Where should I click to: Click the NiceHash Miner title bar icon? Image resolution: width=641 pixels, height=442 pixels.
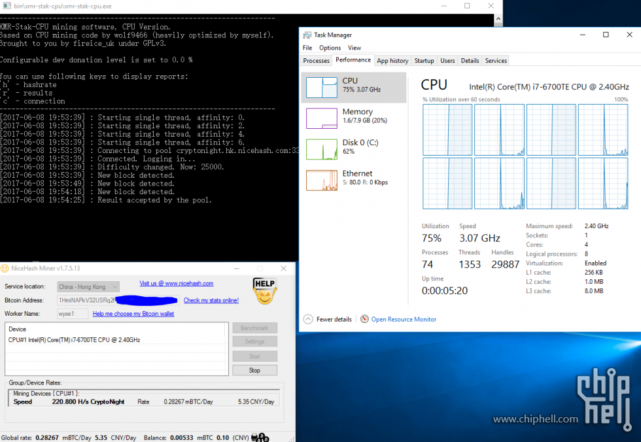click(x=5, y=268)
